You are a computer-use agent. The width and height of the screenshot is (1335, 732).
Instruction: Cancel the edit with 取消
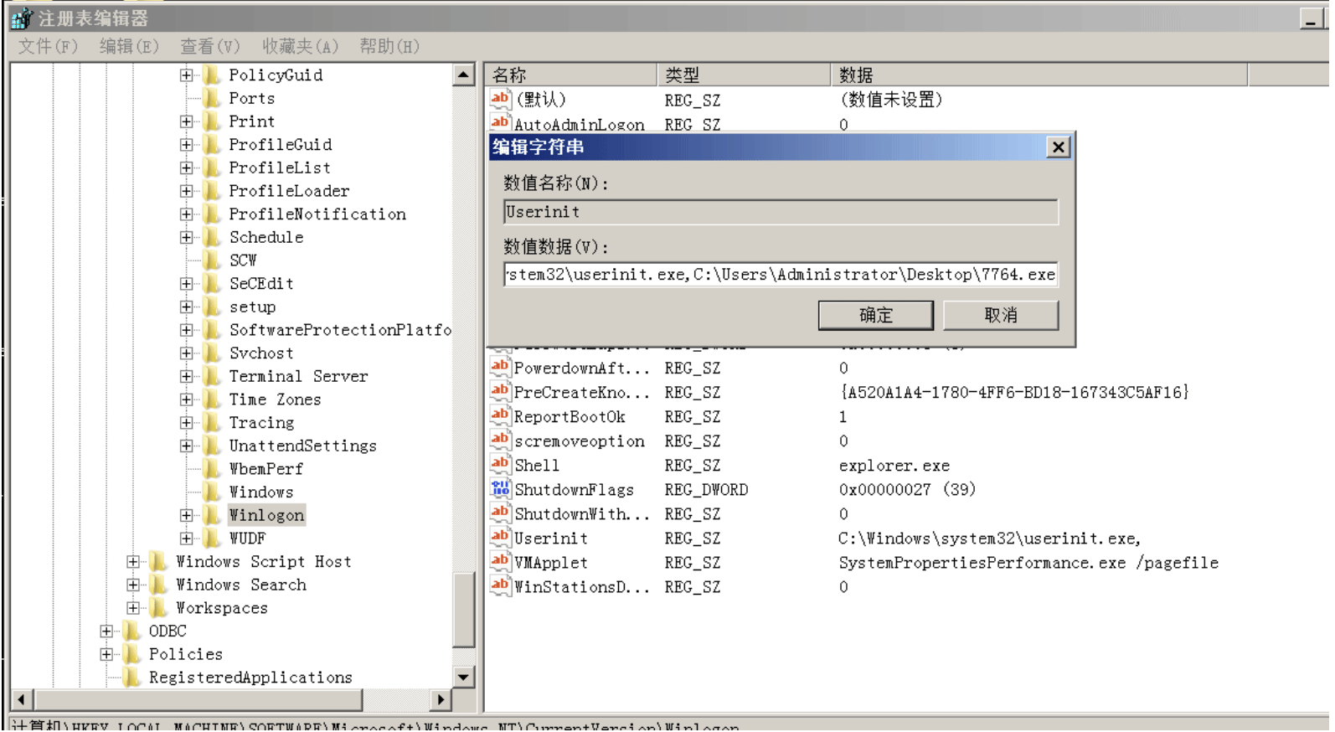point(1001,316)
